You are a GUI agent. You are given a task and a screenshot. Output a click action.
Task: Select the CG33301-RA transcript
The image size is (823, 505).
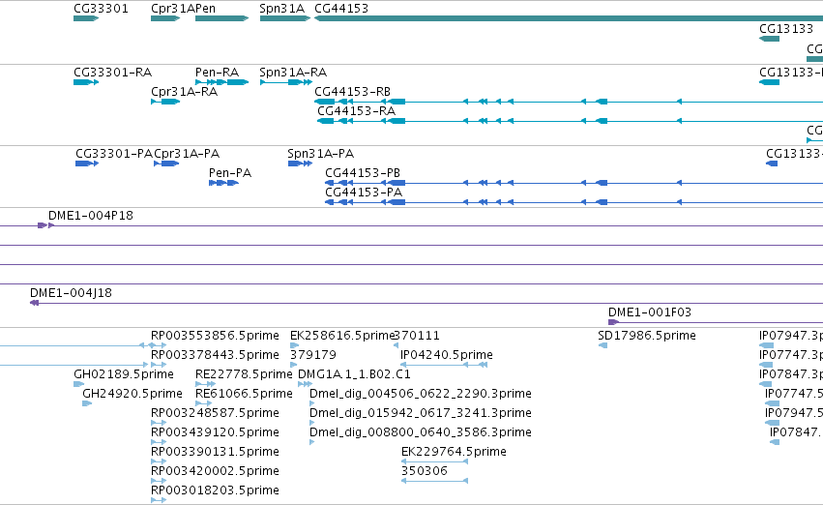click(x=86, y=82)
